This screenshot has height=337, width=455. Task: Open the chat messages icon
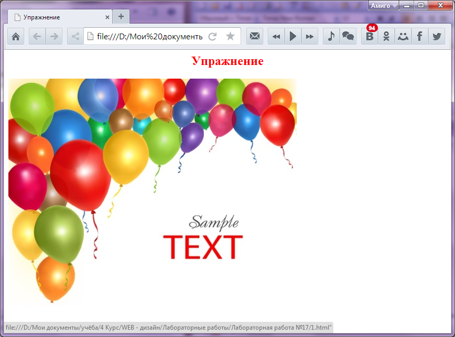pyautogui.click(x=348, y=37)
